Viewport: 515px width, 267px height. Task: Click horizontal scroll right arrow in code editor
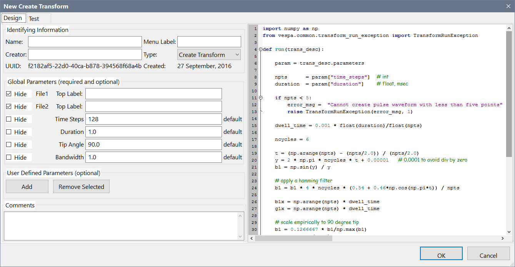[502, 239]
